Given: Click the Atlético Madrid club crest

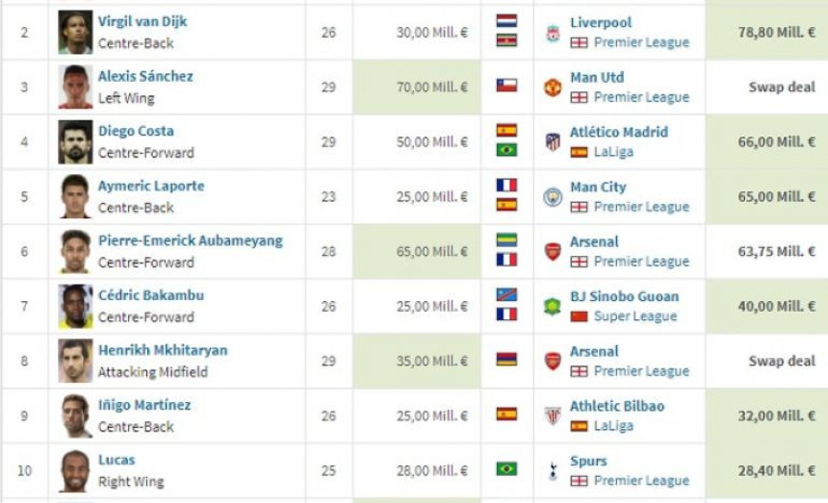Looking at the screenshot, I should click(553, 141).
